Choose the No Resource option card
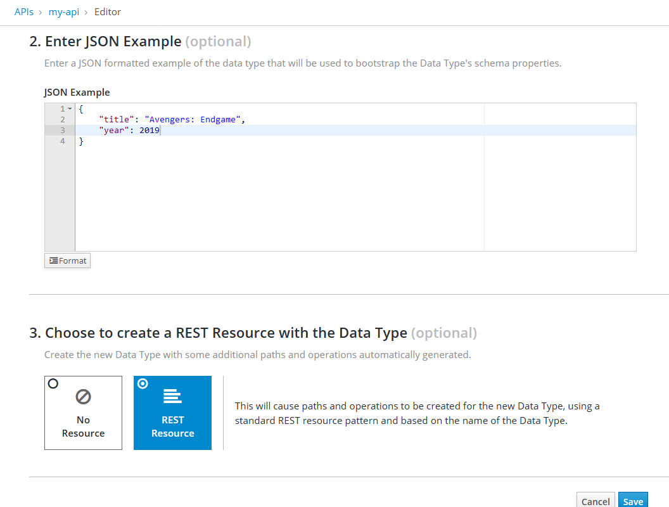The width and height of the screenshot is (669, 507). tap(83, 413)
